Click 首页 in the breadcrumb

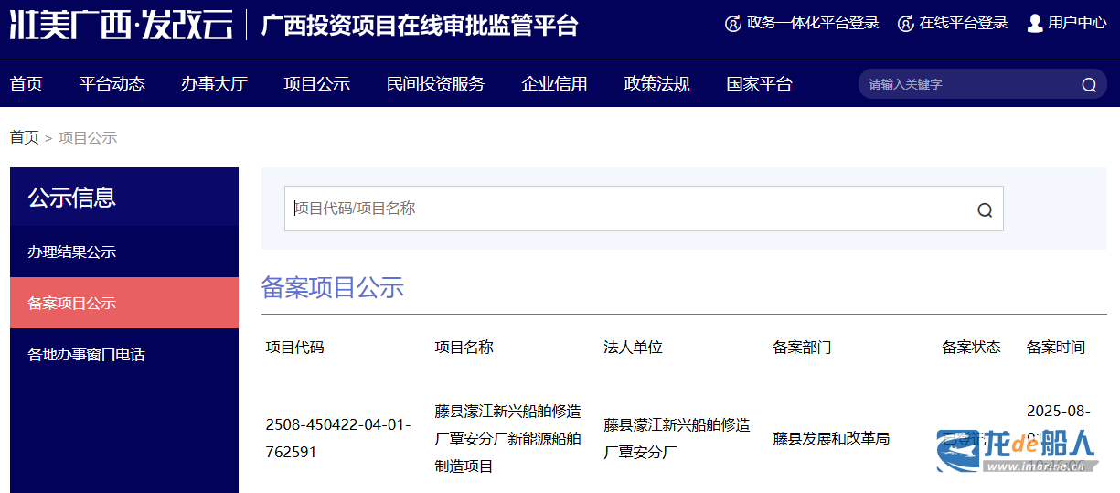coord(25,138)
